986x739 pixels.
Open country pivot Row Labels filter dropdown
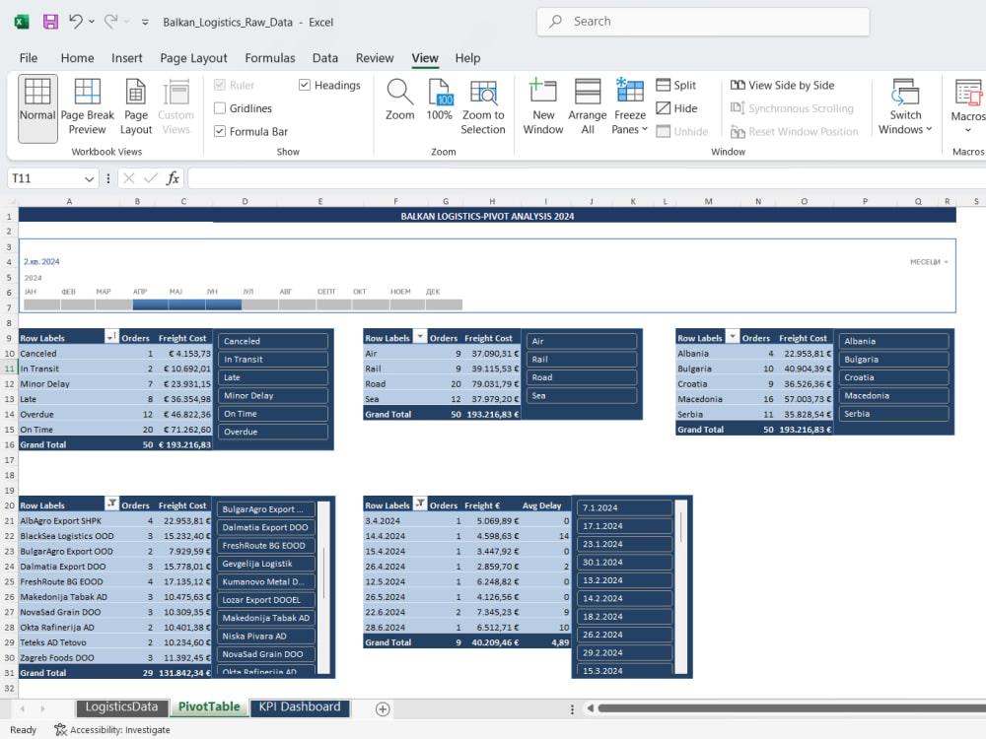point(732,337)
